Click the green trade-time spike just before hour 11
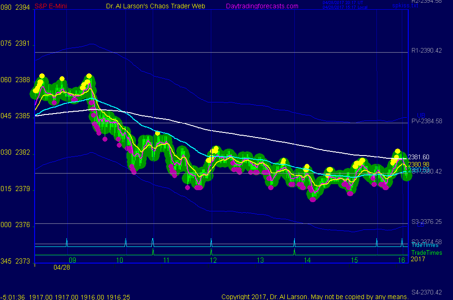Viewport: 453px width, 300px height. [153, 252]
